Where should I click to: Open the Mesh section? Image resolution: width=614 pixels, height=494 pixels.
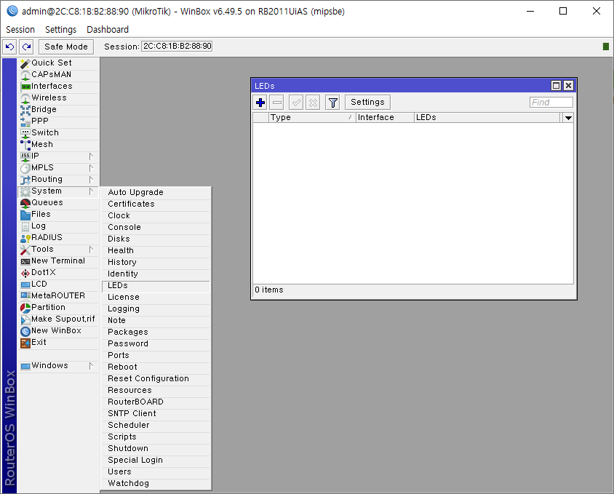click(x=58, y=145)
